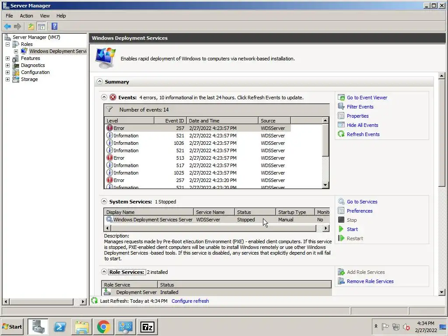Click the Action Center flag tray icon

coord(385,326)
